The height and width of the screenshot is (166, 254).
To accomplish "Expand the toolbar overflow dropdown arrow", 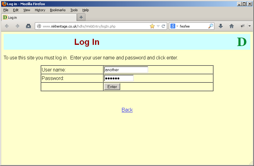I will point(250,26).
